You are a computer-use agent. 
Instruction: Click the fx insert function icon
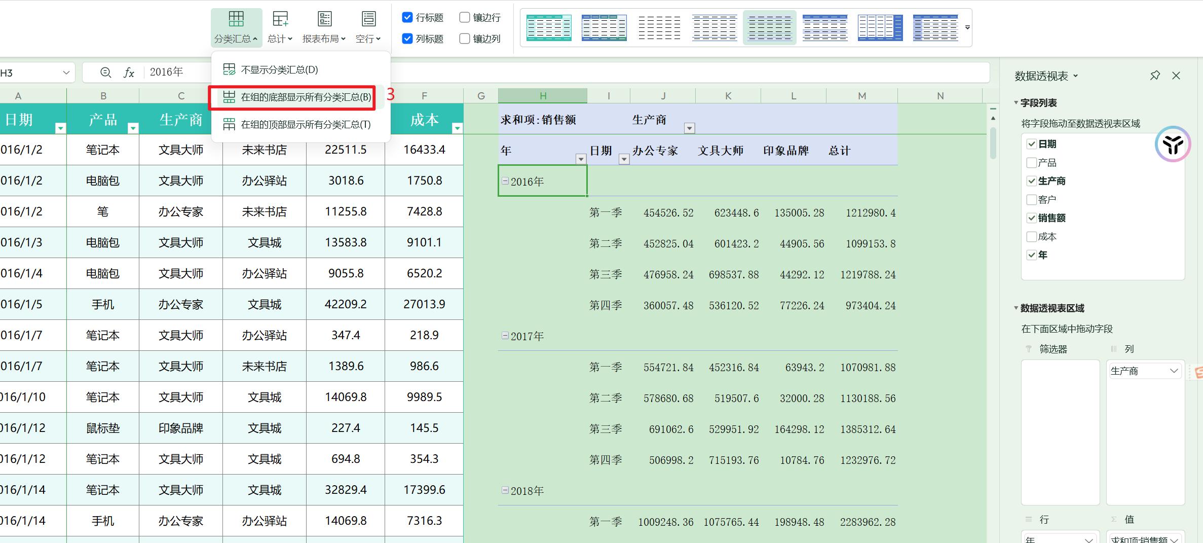click(129, 73)
